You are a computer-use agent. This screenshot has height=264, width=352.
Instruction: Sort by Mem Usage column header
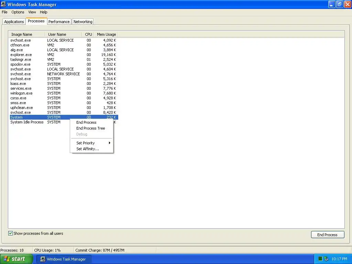[106, 34]
